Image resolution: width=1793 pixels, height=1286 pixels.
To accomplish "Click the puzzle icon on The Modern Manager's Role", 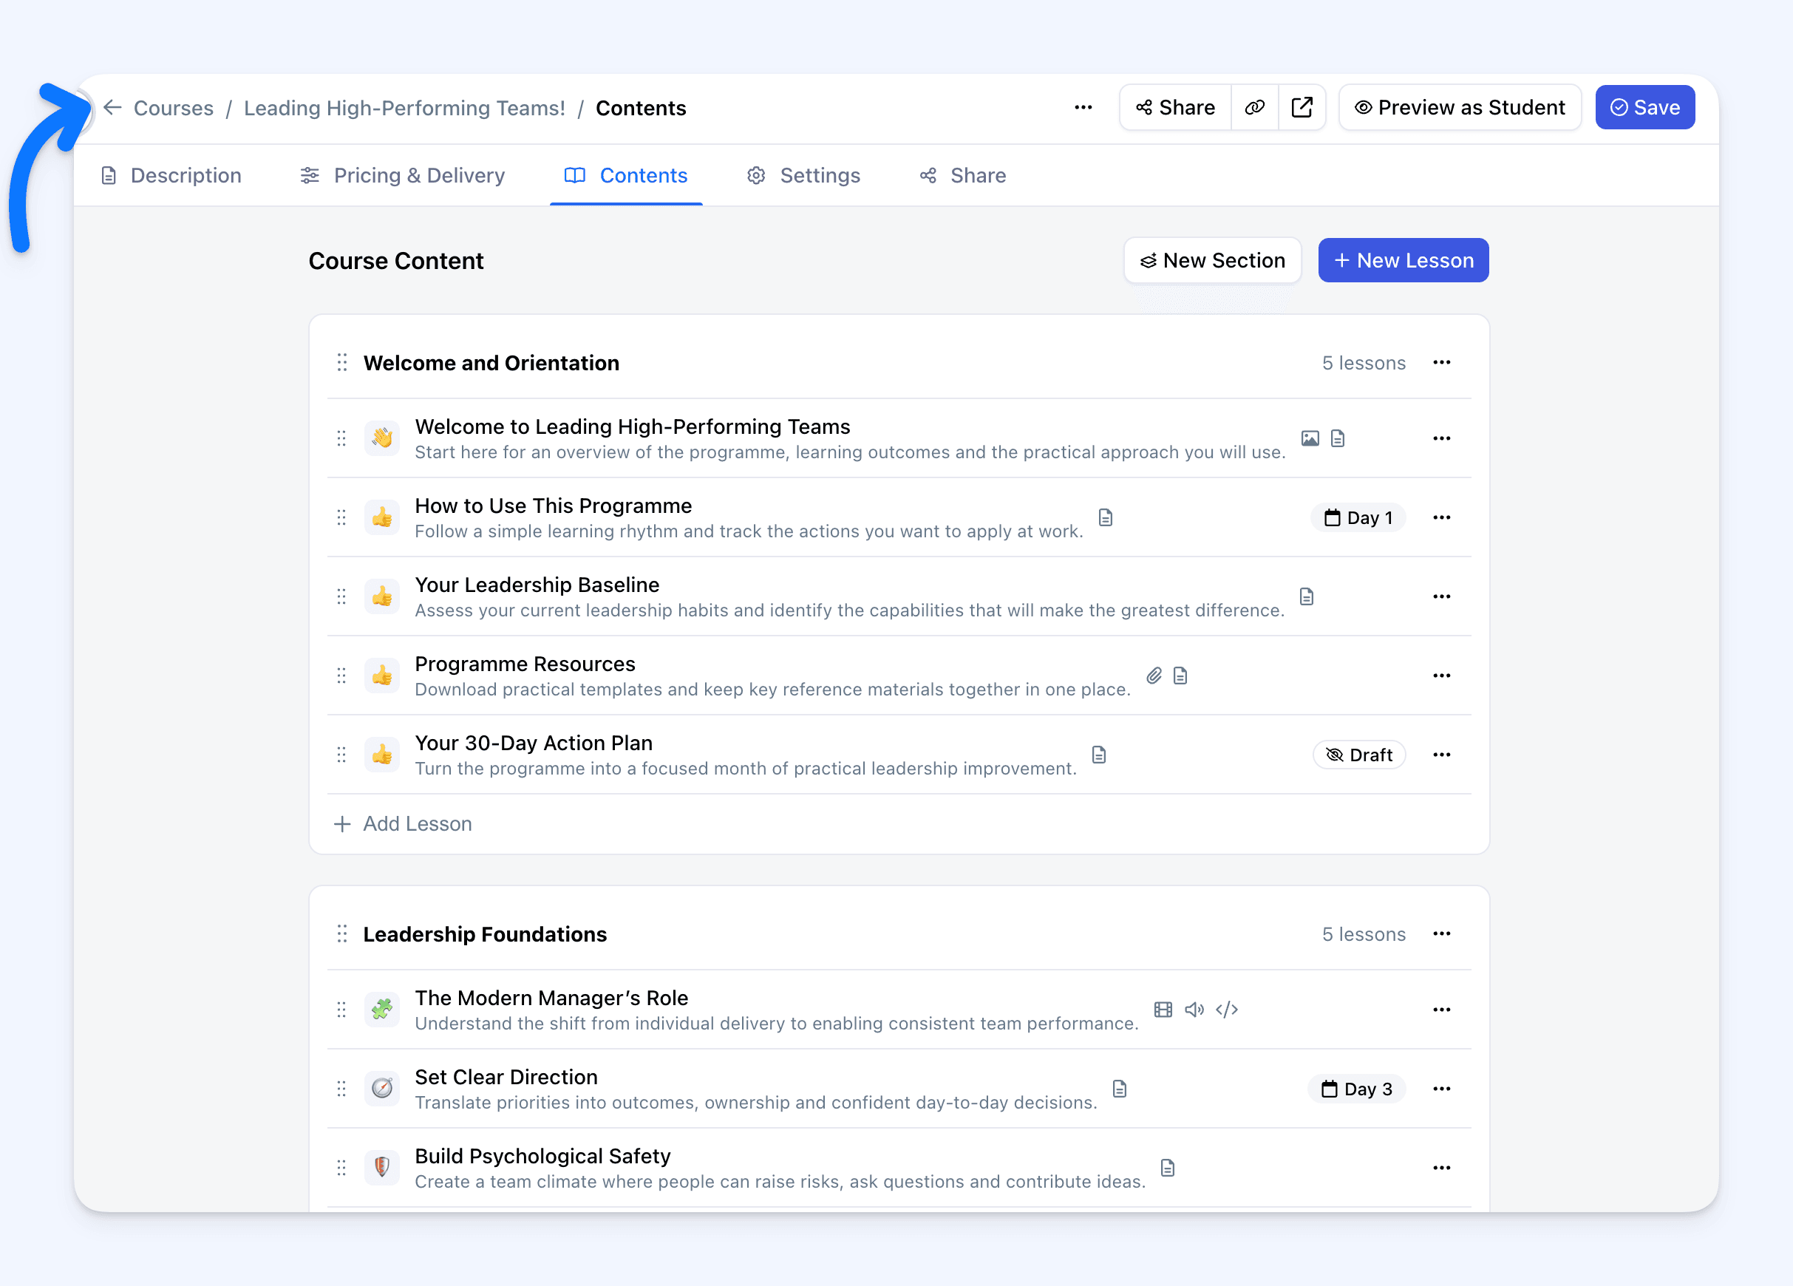I will [382, 1010].
